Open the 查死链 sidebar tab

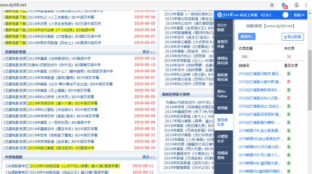pos(224,108)
